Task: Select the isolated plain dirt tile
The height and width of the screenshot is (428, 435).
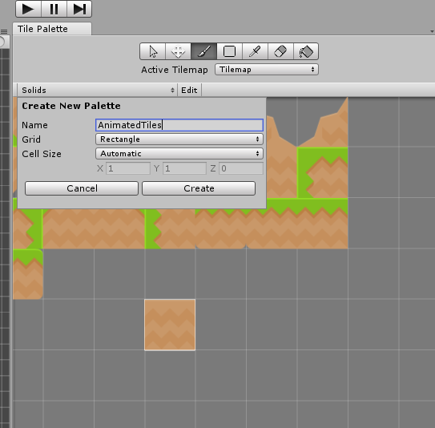Action: (x=170, y=325)
